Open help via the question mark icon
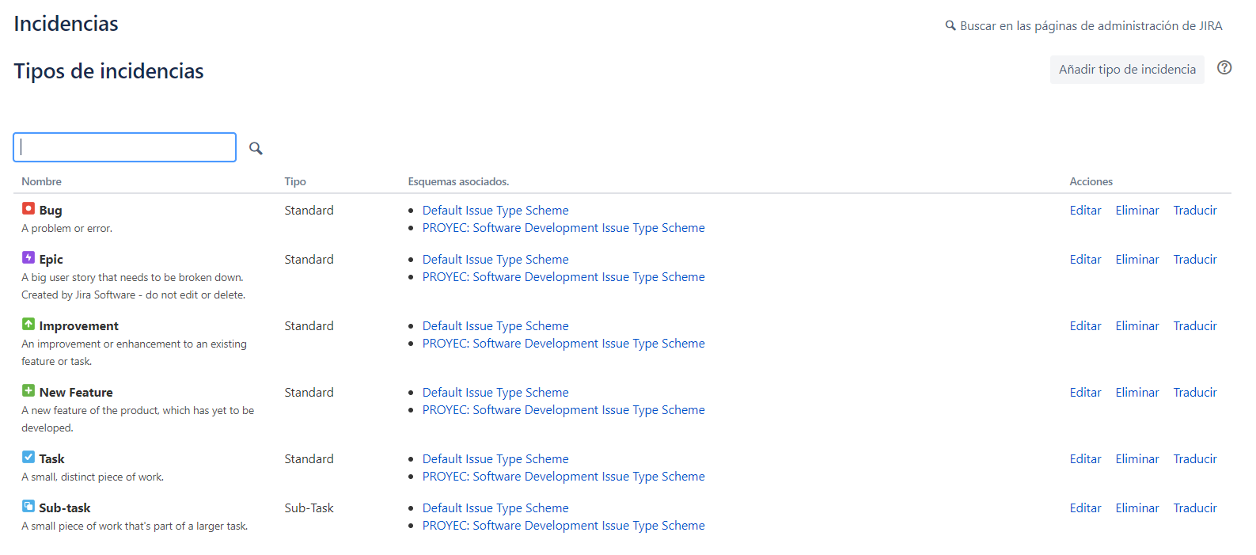This screenshot has height=555, width=1256. (1224, 67)
